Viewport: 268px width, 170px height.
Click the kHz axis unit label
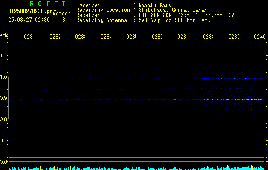click(x=4, y=35)
